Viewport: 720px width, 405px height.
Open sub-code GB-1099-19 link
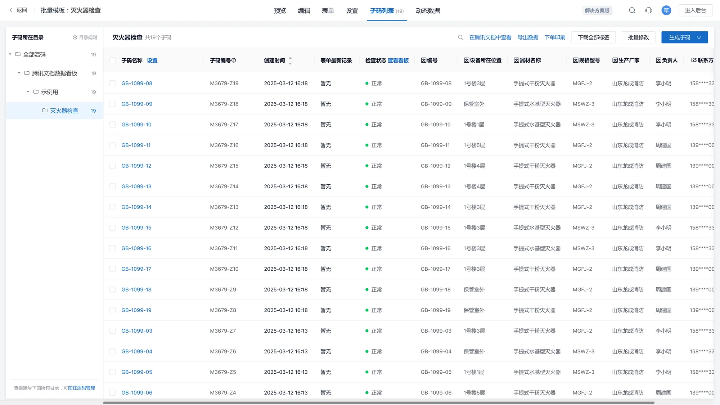pyautogui.click(x=136, y=310)
